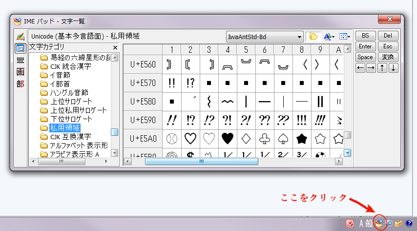Close the 文字カテゴリ category pane
Viewport: 417px width, 231px height.
point(115,47)
